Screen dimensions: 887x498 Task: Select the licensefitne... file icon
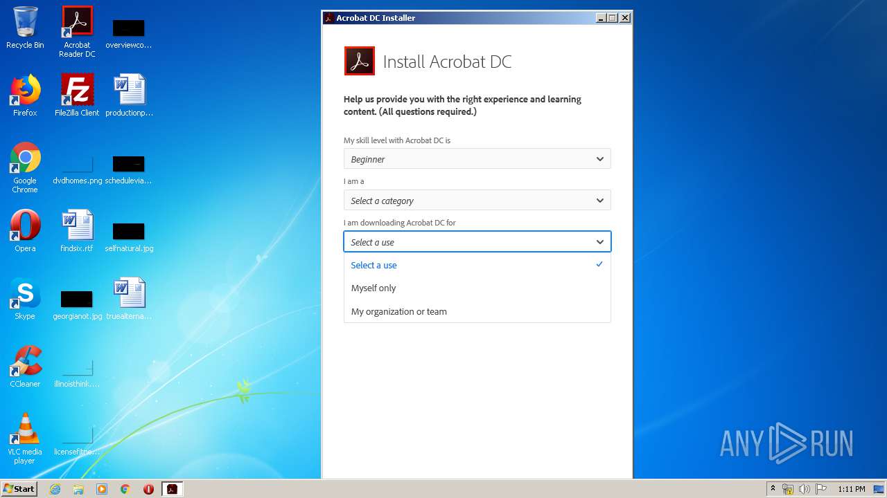coord(77,441)
